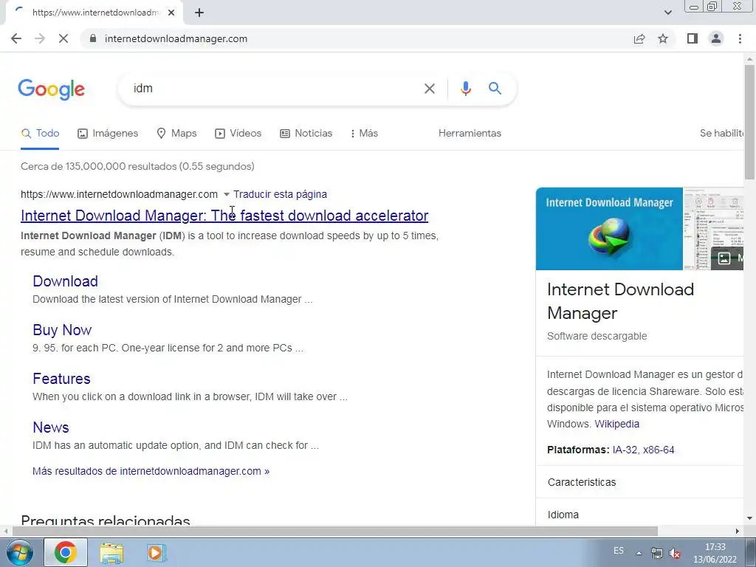Viewport: 756px width, 567px height.
Task: Click the scroll down arrow
Action: point(749,518)
